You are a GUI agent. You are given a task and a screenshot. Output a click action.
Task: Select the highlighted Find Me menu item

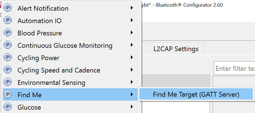pyautogui.click(x=70, y=94)
